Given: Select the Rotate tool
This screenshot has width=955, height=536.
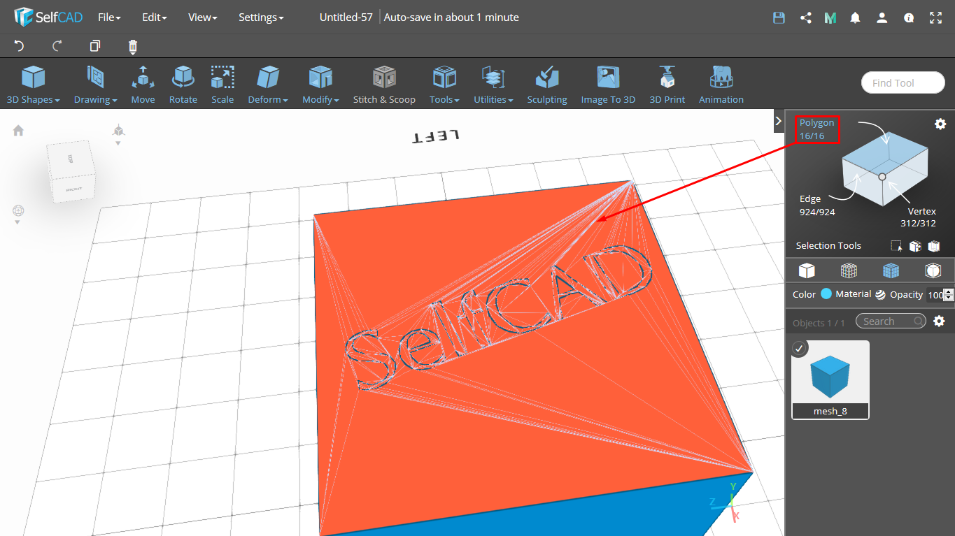Looking at the screenshot, I should tap(183, 85).
